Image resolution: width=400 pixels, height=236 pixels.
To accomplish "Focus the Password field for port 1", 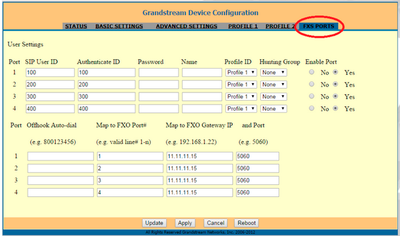I will pyautogui.click(x=158, y=72).
